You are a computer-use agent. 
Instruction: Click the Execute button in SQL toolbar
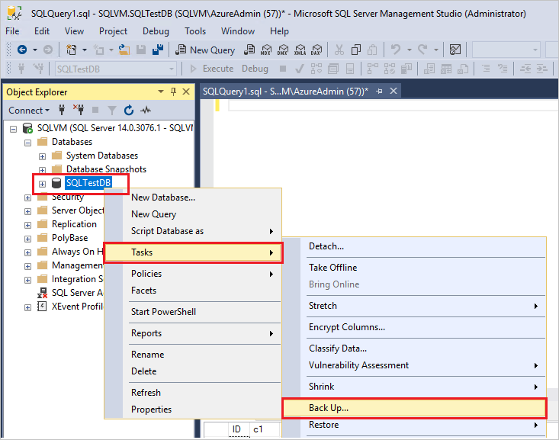point(212,69)
